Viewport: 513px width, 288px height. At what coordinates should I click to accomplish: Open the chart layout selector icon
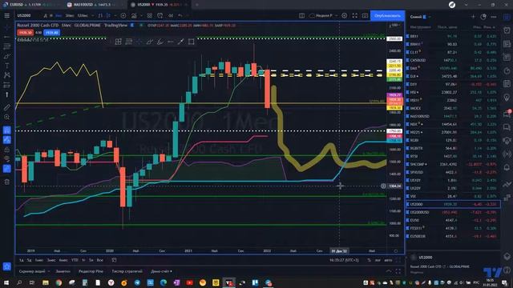click(x=301, y=16)
